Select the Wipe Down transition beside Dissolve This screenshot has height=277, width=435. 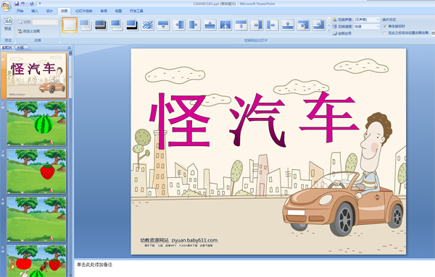click(x=163, y=25)
